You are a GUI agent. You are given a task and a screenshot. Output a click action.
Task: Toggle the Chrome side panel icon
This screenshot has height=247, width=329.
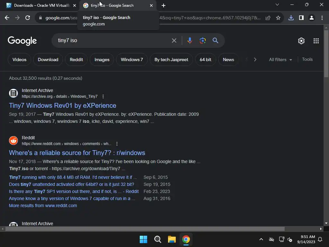coord(301,18)
